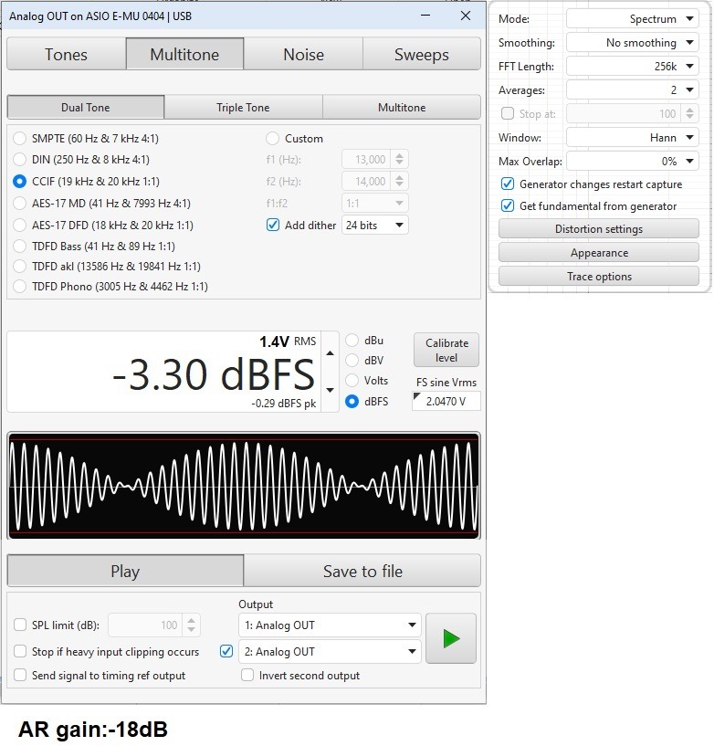
Task: Open Trace options
Action: [x=598, y=277]
